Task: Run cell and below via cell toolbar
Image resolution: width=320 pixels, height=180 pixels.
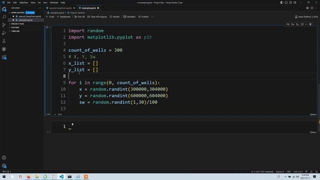Action: tap(297, 24)
